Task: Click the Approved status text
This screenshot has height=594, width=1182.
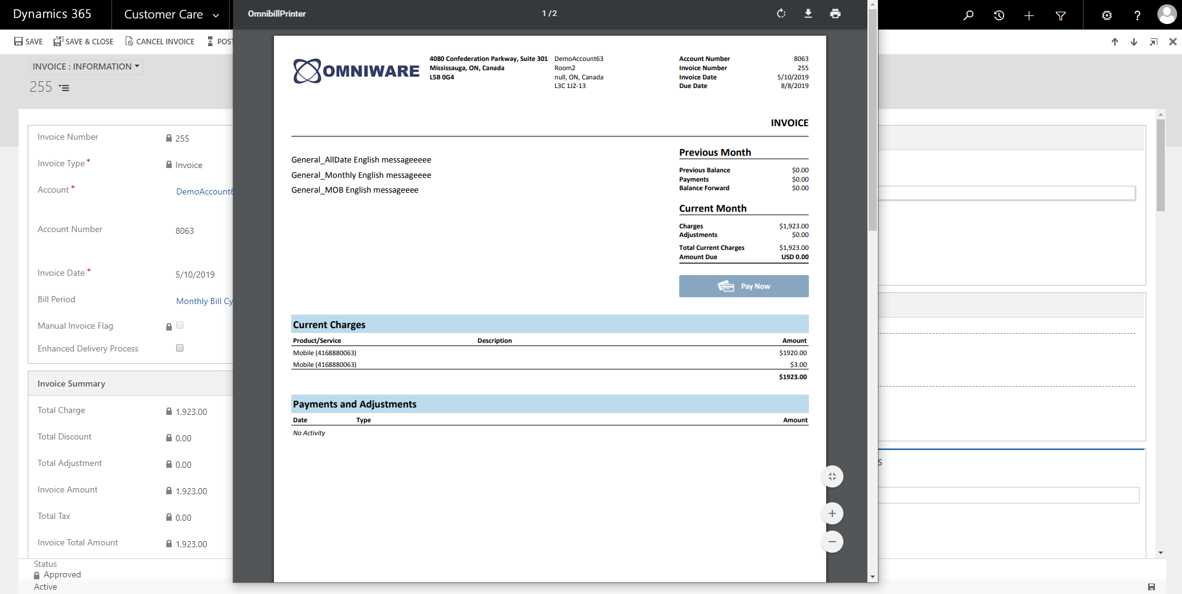Action: [62, 575]
